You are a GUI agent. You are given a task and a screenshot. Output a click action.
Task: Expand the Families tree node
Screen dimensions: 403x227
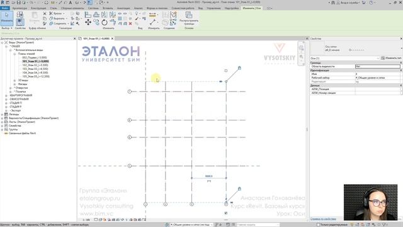[2, 126]
